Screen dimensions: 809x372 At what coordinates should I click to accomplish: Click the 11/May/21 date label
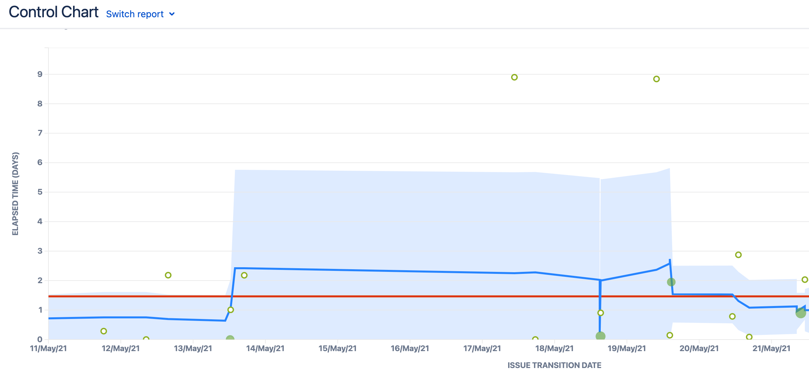[x=48, y=348]
